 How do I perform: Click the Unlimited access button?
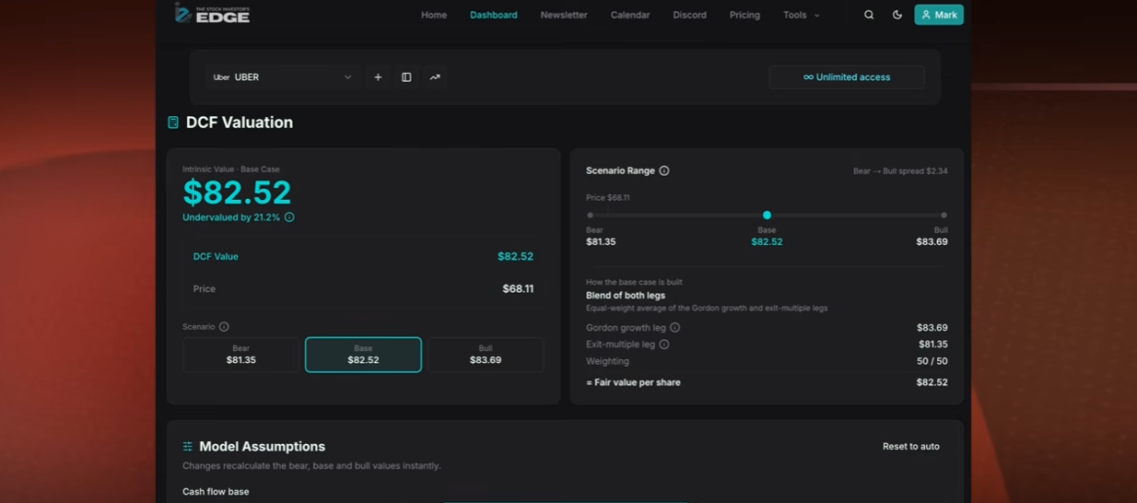[x=847, y=77]
